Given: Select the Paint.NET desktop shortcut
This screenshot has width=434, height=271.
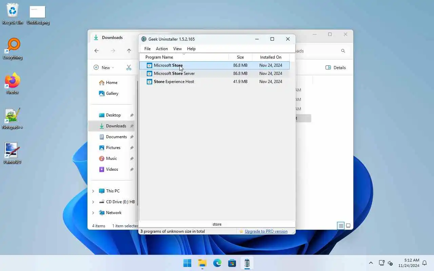Looking at the screenshot, I should point(13,153).
